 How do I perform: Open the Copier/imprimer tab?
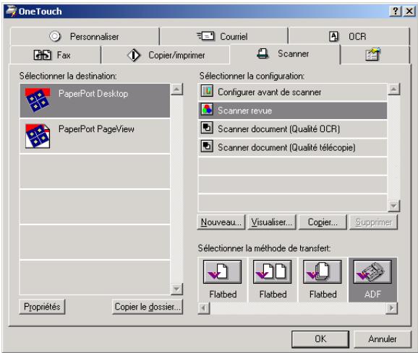pos(166,55)
